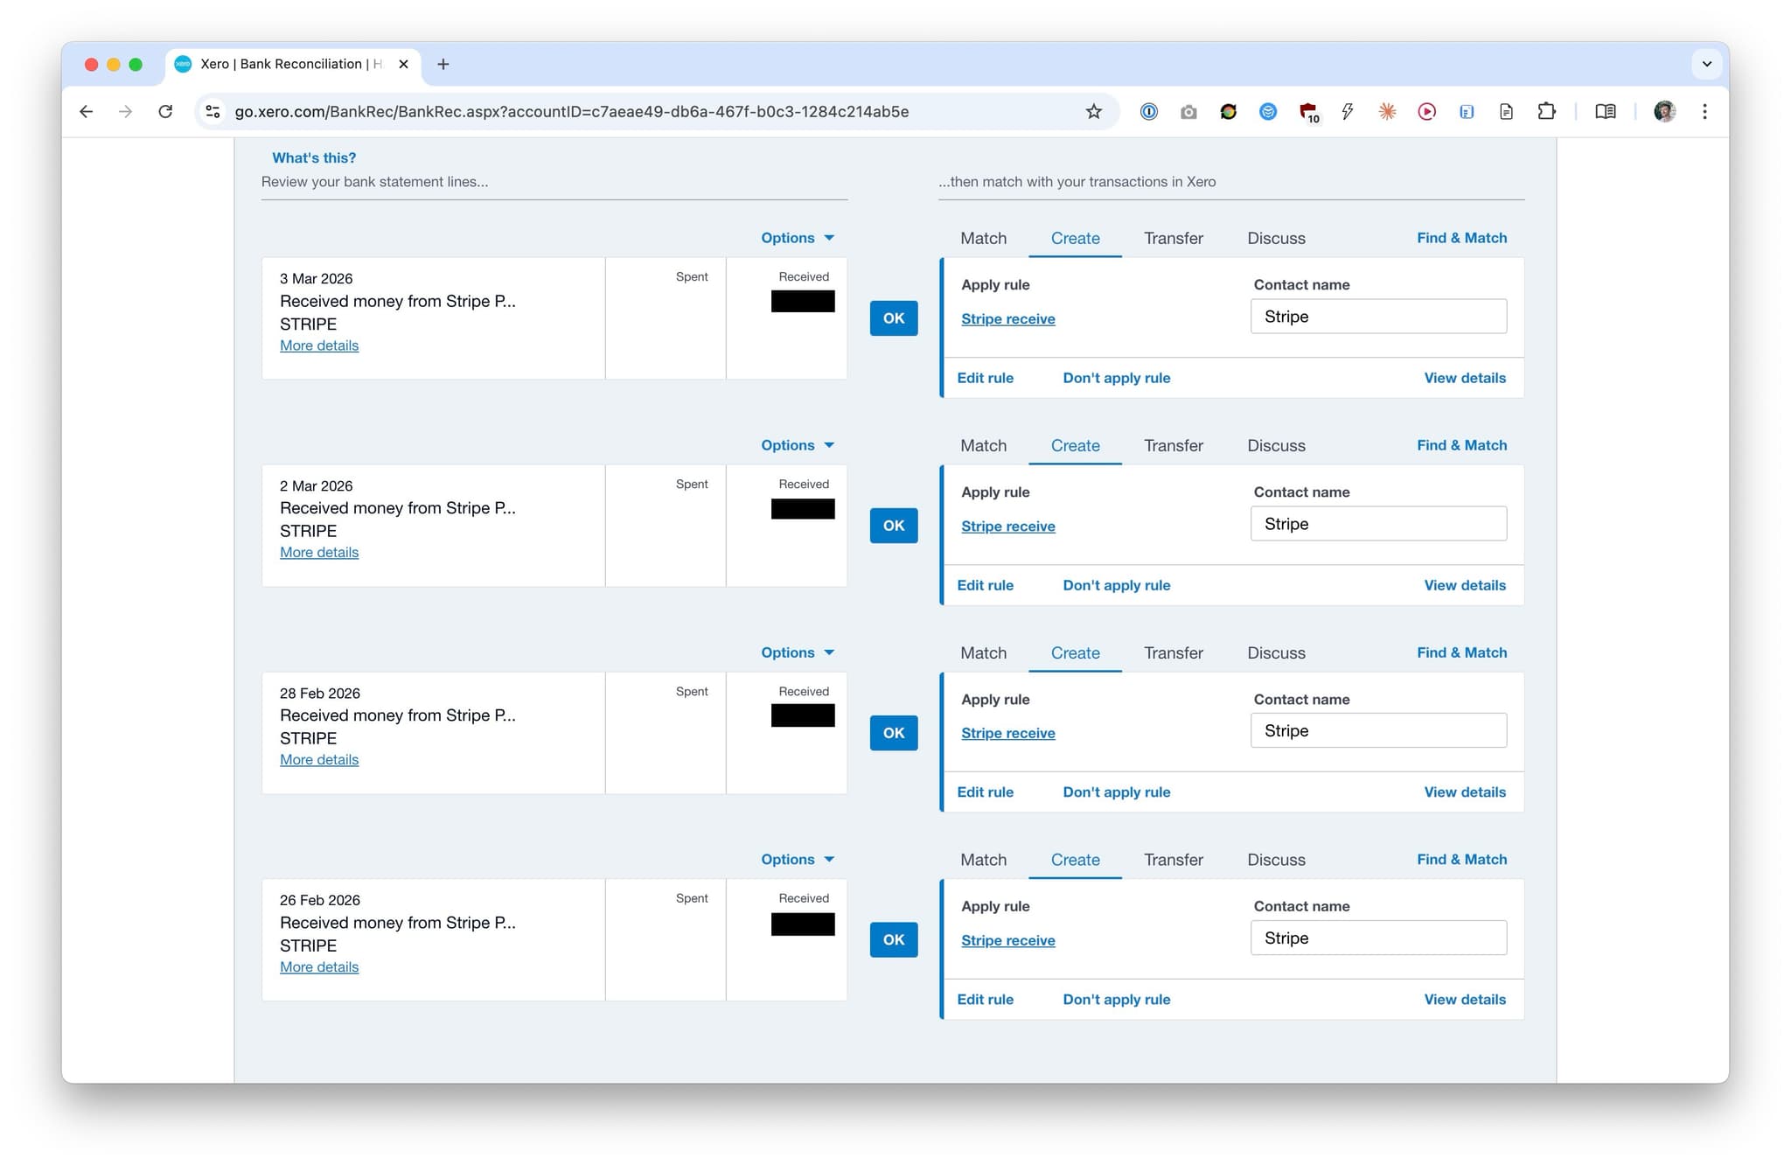Image resolution: width=1791 pixels, height=1165 pixels.
Task: Click the browser back arrow
Action: pyautogui.click(x=86, y=111)
